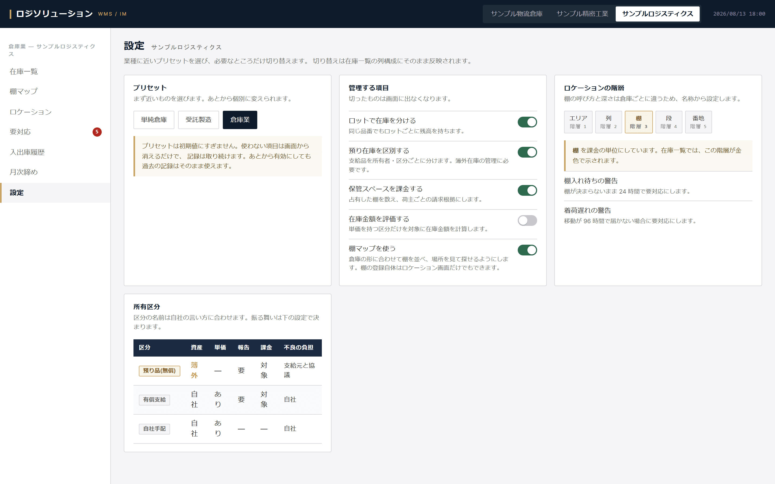Select 番地 階層 5 chip
The image size is (775, 484).
699,122
